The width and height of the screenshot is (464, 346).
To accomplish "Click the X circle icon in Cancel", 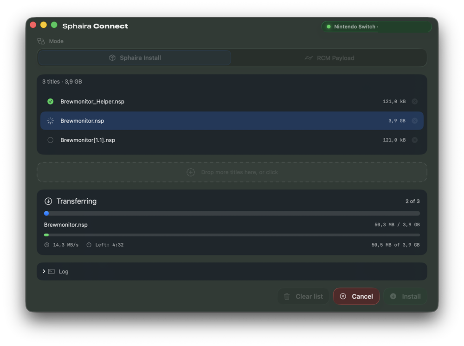I will [343, 296].
